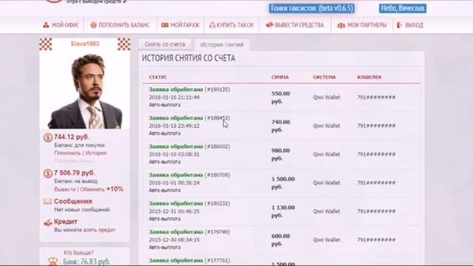Click the Slava1982 username
Screen dimensions: 473x266
pyautogui.click(x=85, y=44)
